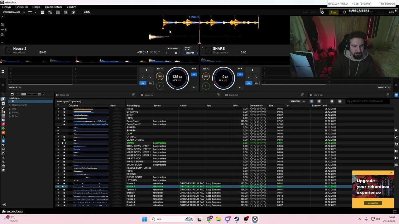Click the recording circle icon in toolbar

click(x=73, y=12)
